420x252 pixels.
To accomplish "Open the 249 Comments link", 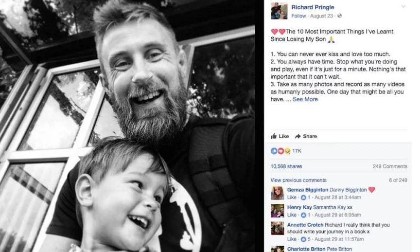I will (x=390, y=166).
